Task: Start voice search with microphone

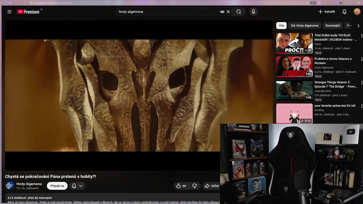Action: click(x=253, y=12)
